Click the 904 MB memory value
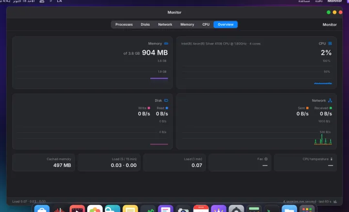The image size is (349, 212). click(155, 53)
